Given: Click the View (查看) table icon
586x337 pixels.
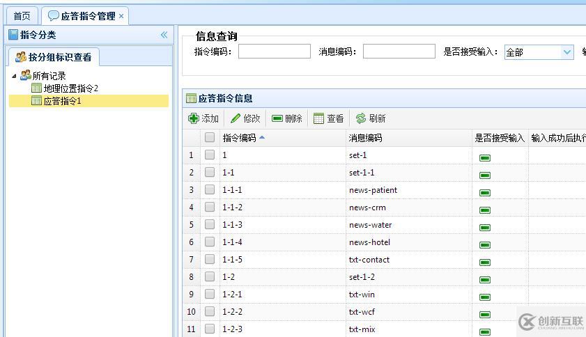Looking at the screenshot, I should 319,118.
